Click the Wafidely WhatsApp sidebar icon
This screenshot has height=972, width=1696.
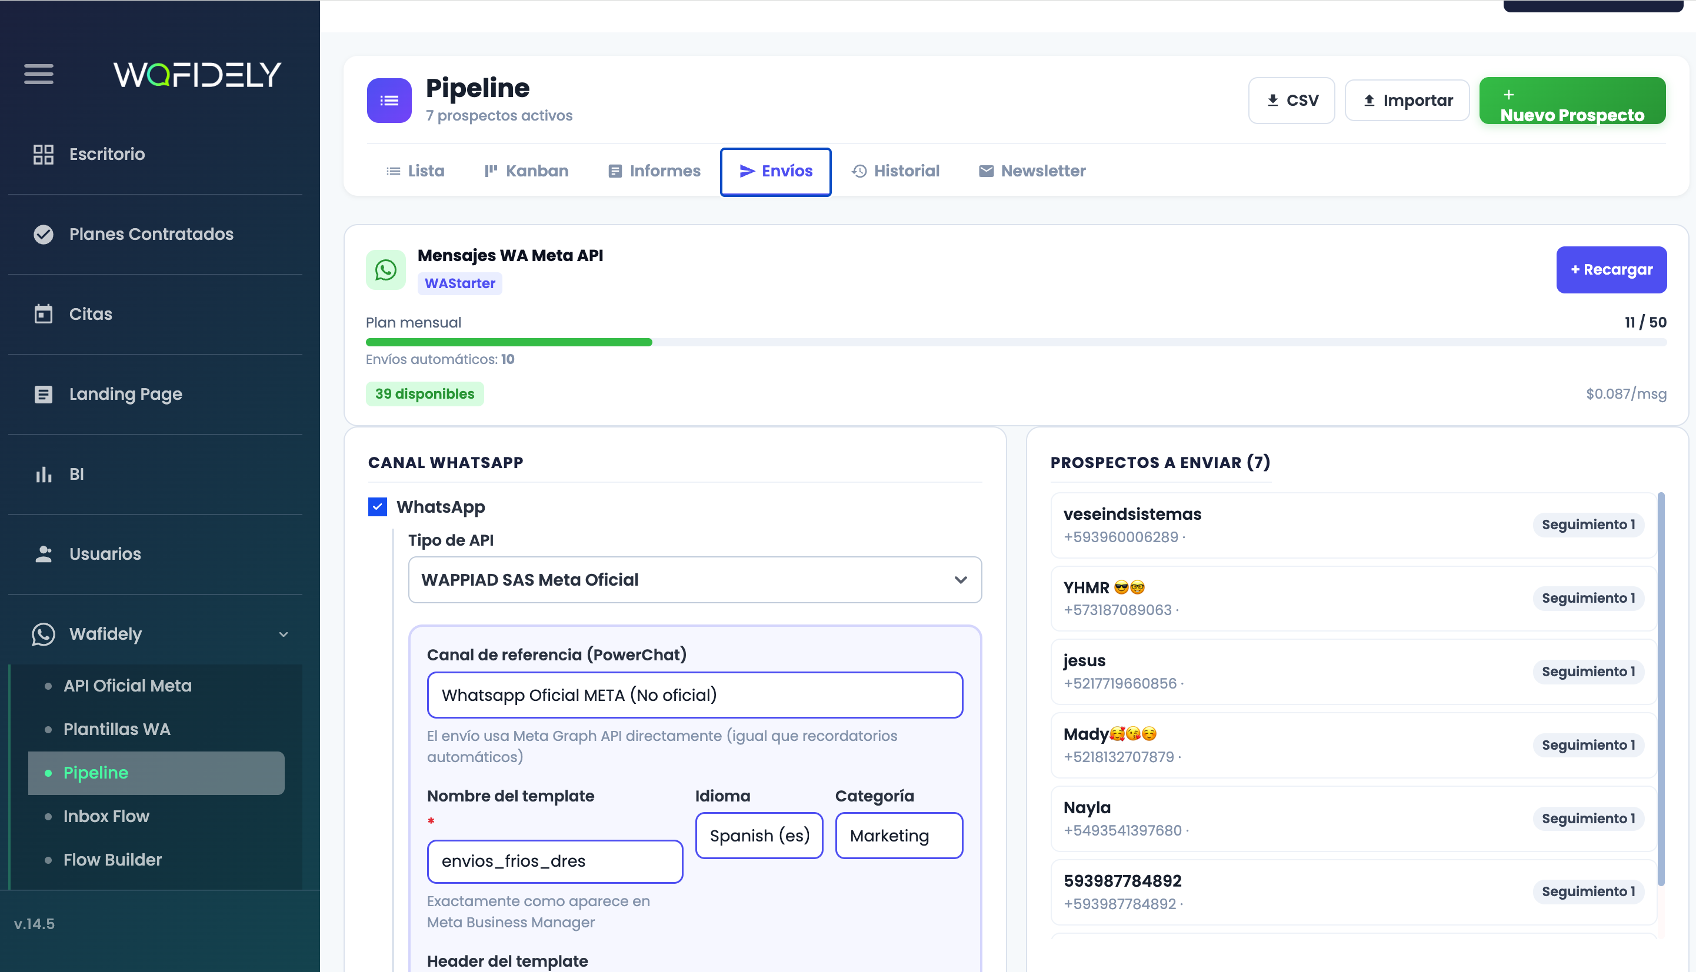44,634
